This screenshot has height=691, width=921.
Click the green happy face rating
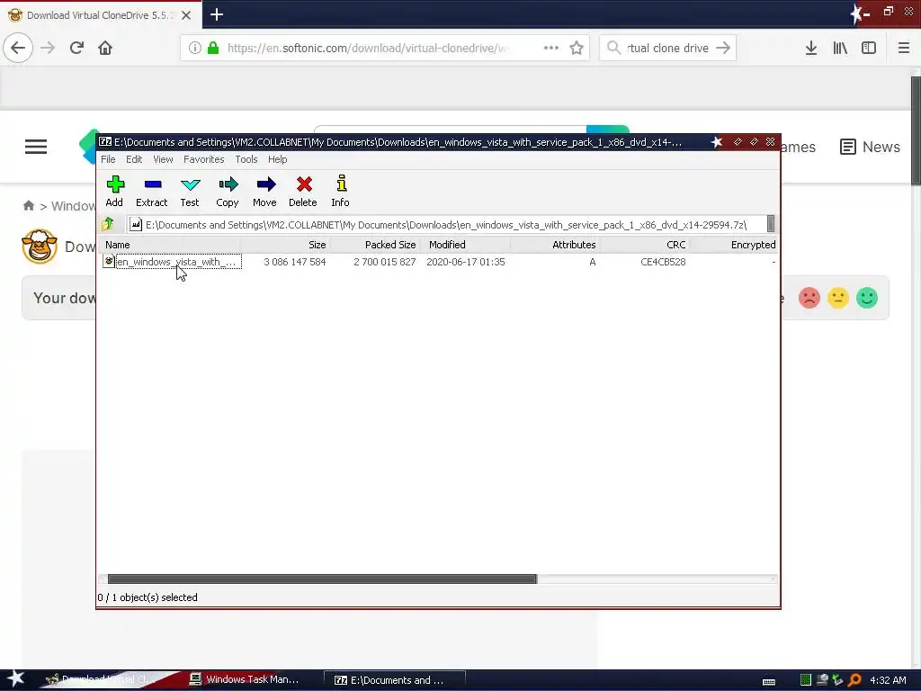tap(867, 298)
